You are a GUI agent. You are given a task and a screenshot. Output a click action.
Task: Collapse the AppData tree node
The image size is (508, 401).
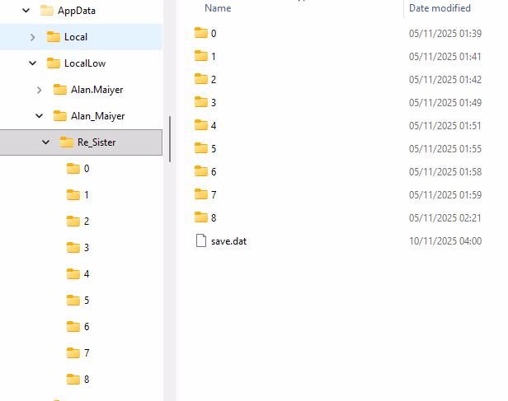click(x=26, y=11)
